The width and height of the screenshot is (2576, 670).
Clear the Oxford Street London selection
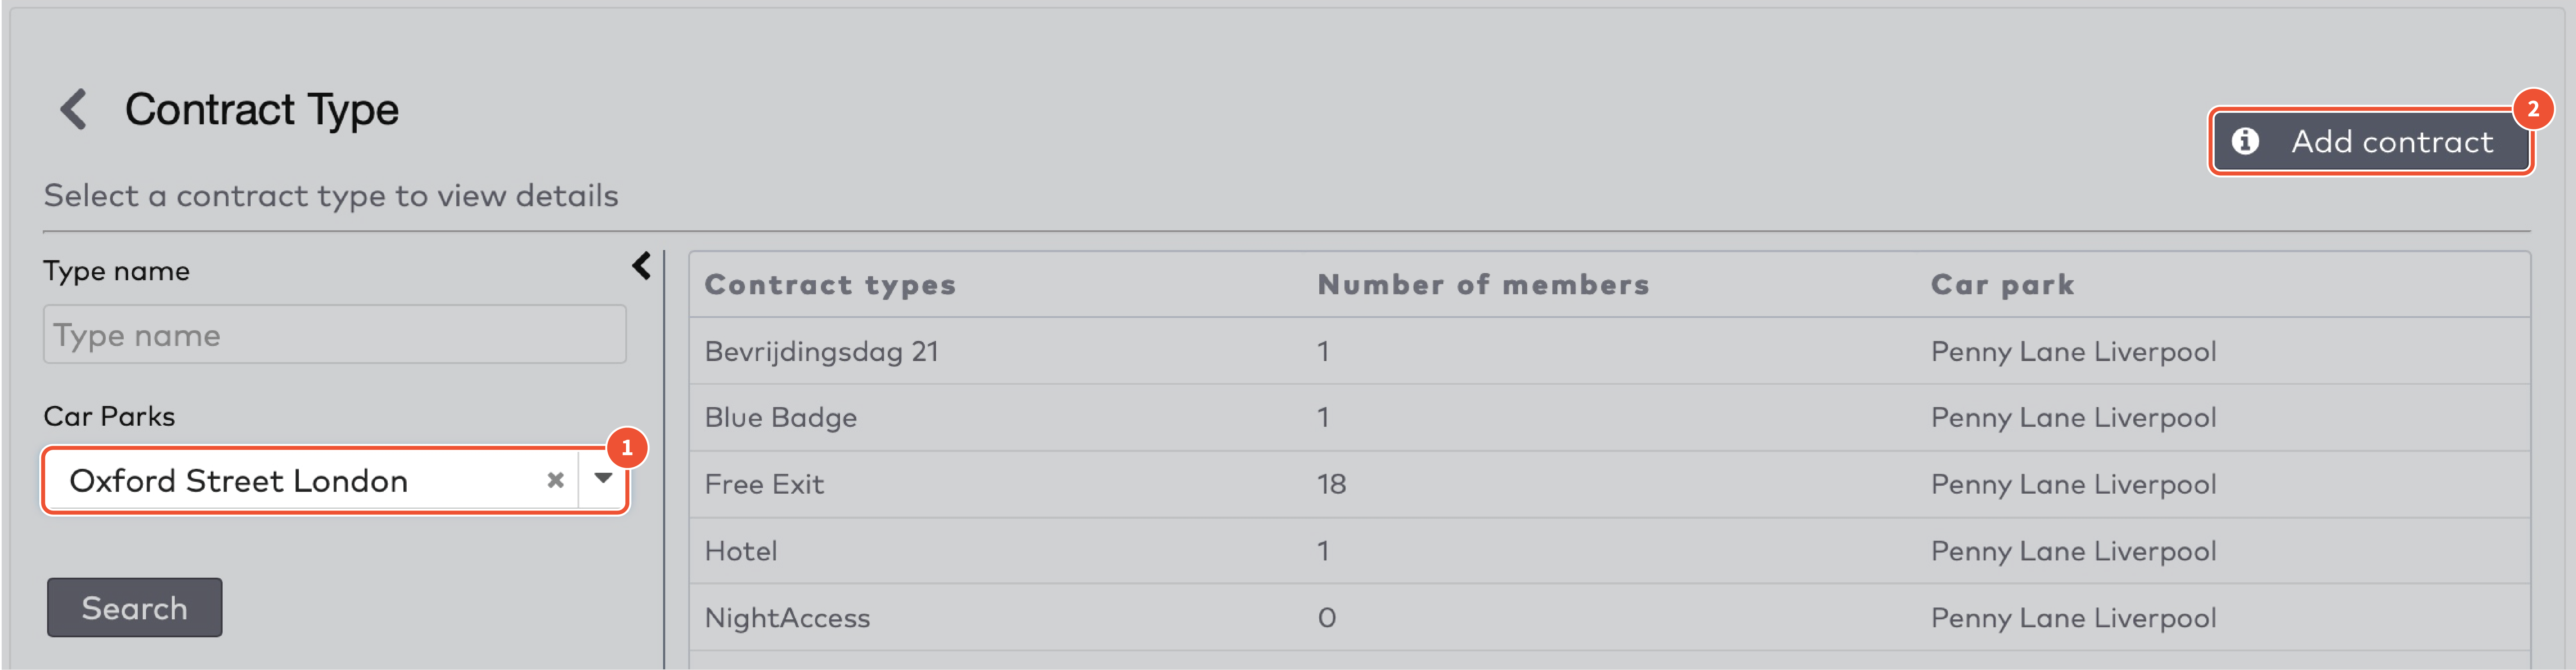point(555,480)
